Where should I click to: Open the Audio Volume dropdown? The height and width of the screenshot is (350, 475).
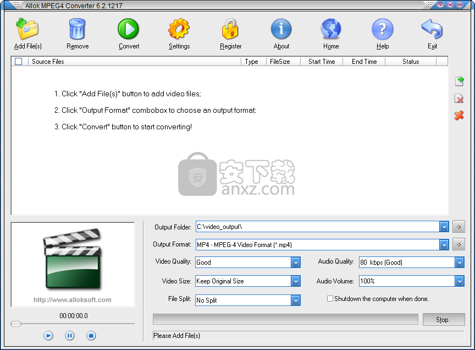point(459,281)
